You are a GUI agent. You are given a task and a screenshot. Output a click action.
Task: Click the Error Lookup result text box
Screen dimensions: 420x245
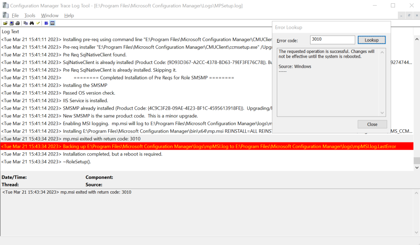[329, 82]
